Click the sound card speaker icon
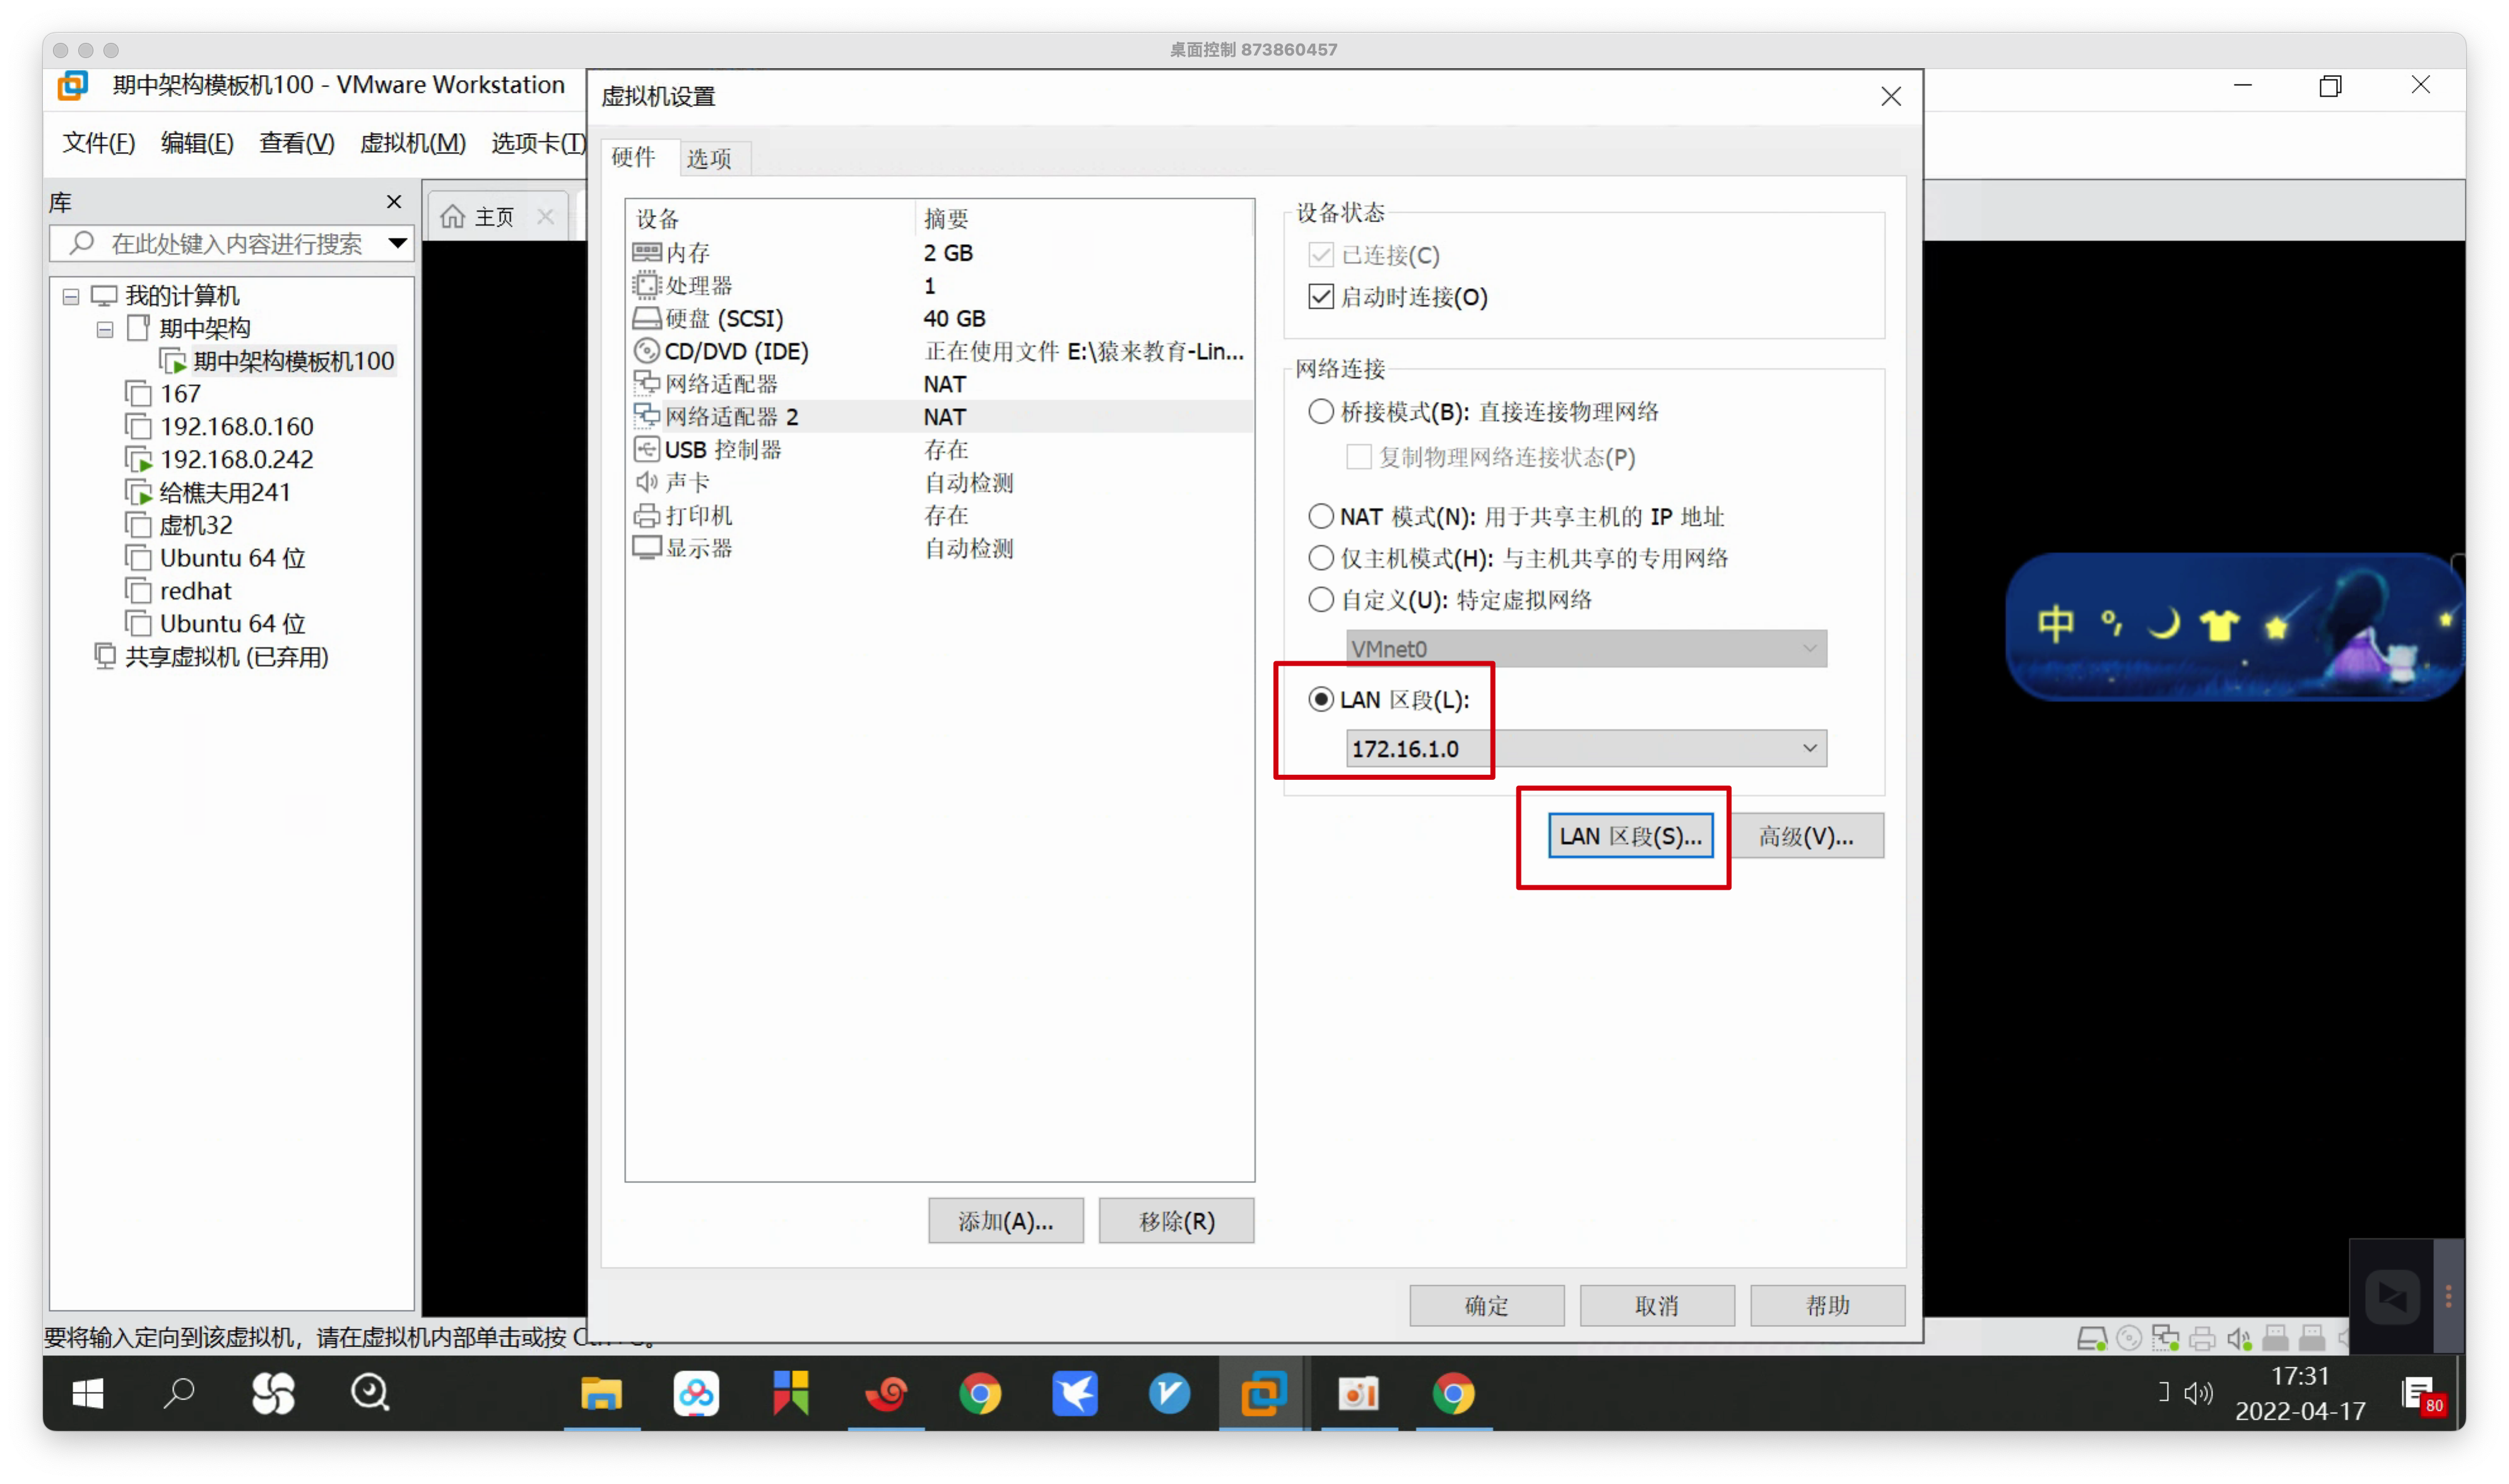 pos(646,482)
